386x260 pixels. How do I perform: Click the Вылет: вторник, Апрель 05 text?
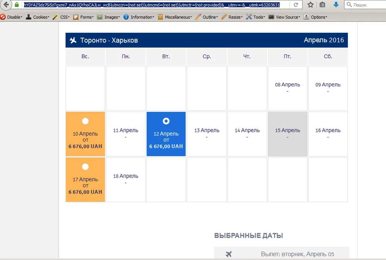(x=297, y=254)
